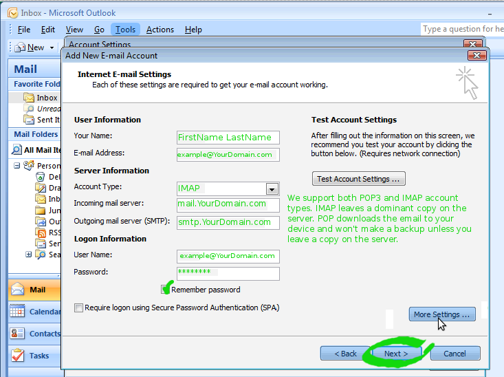The width and height of the screenshot is (504, 377).
Task: Open the New button dropdown arrow
Action: click(x=52, y=48)
